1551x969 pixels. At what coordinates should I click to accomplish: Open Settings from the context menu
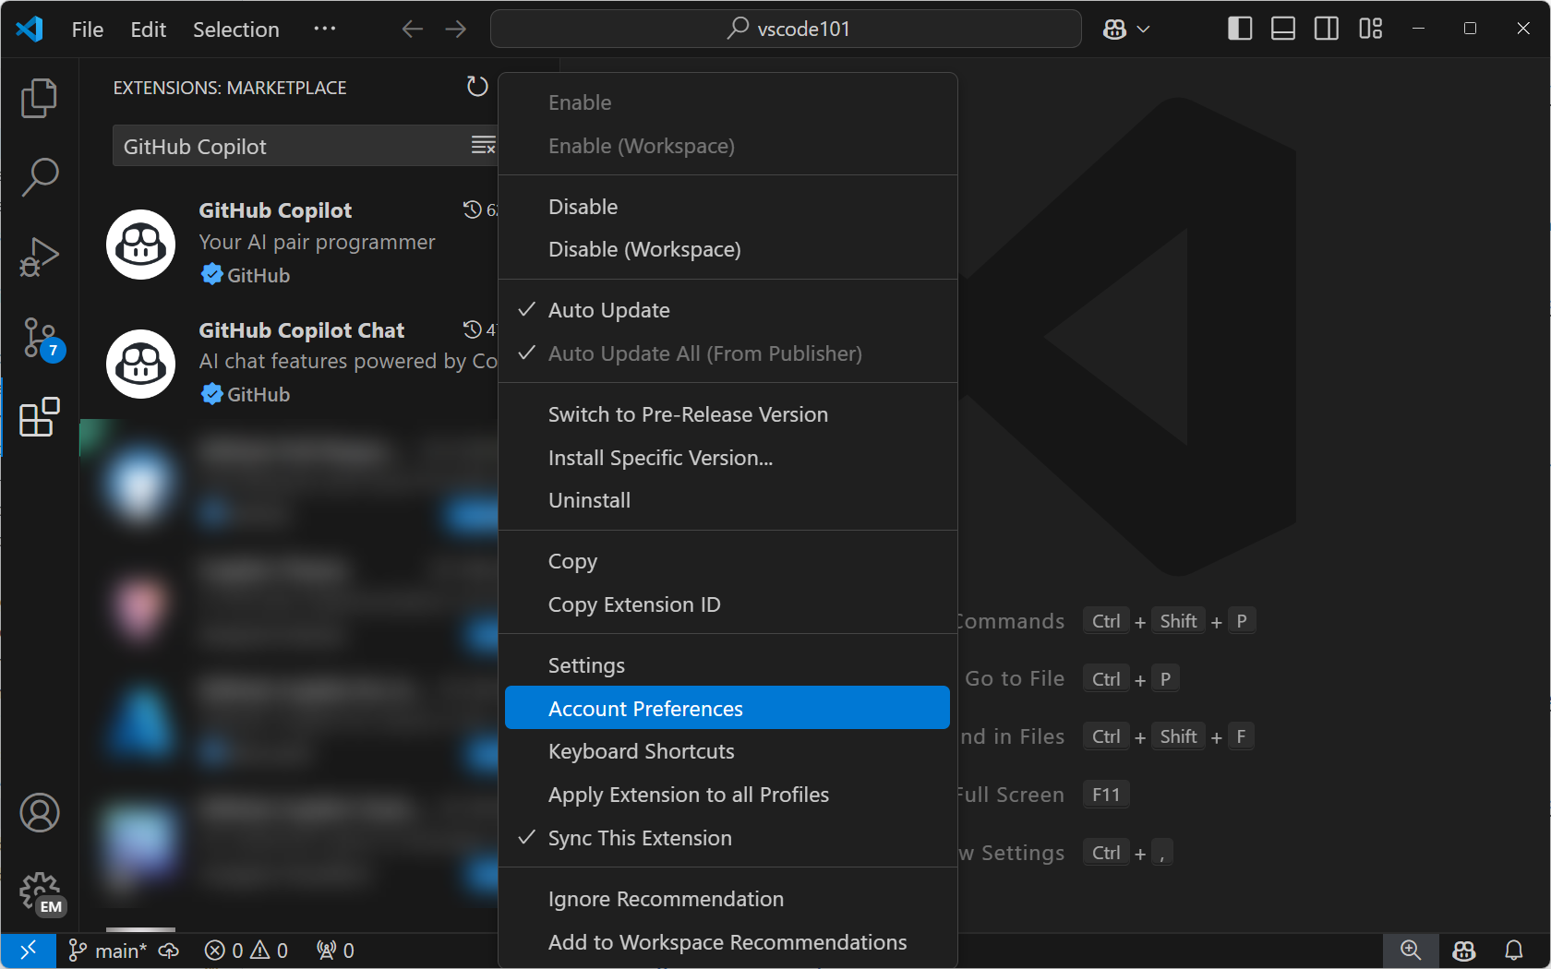(x=727, y=665)
